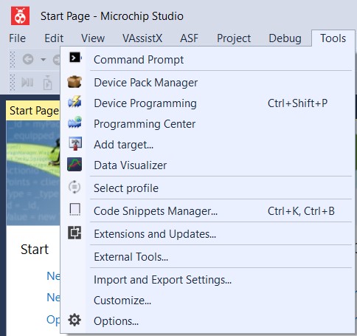This screenshot has height=336, width=357.
Task: Click the Select profile circular arrows icon
Action: [x=74, y=187]
